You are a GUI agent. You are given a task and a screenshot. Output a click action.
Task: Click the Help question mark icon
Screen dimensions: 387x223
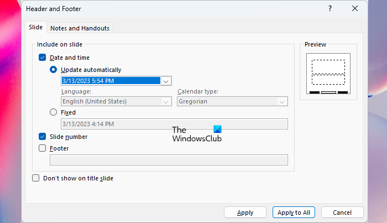pyautogui.click(x=330, y=9)
